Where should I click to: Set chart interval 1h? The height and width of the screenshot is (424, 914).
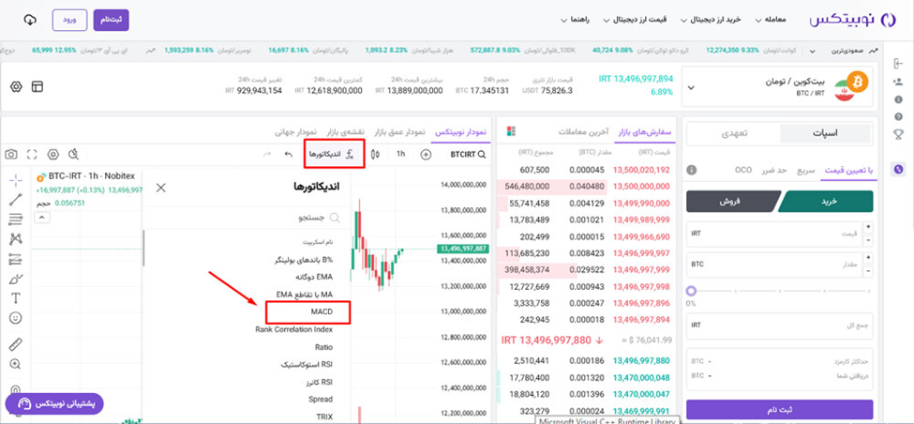(x=400, y=155)
